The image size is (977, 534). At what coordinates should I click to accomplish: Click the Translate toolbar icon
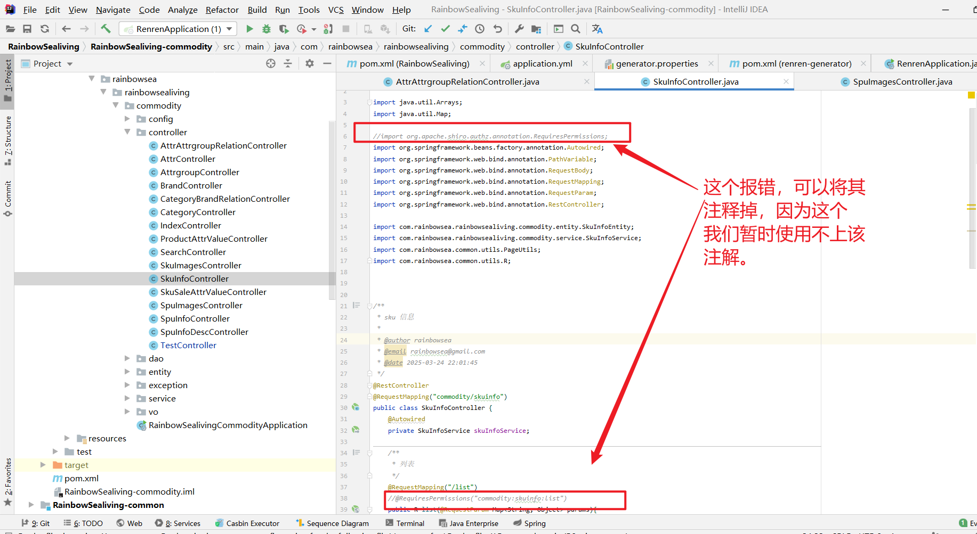click(597, 29)
